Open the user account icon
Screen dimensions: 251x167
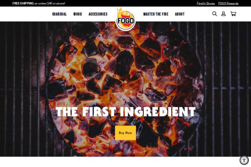click(x=223, y=14)
